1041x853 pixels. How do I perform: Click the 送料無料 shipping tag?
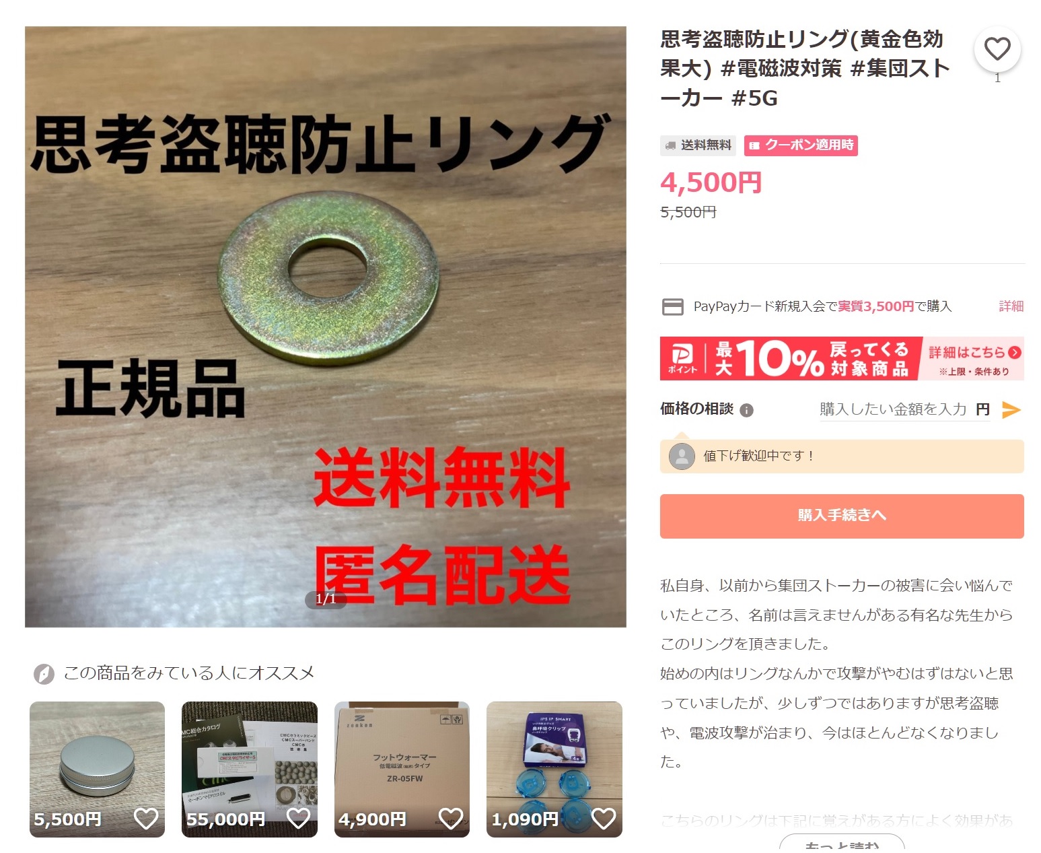pyautogui.click(x=698, y=145)
